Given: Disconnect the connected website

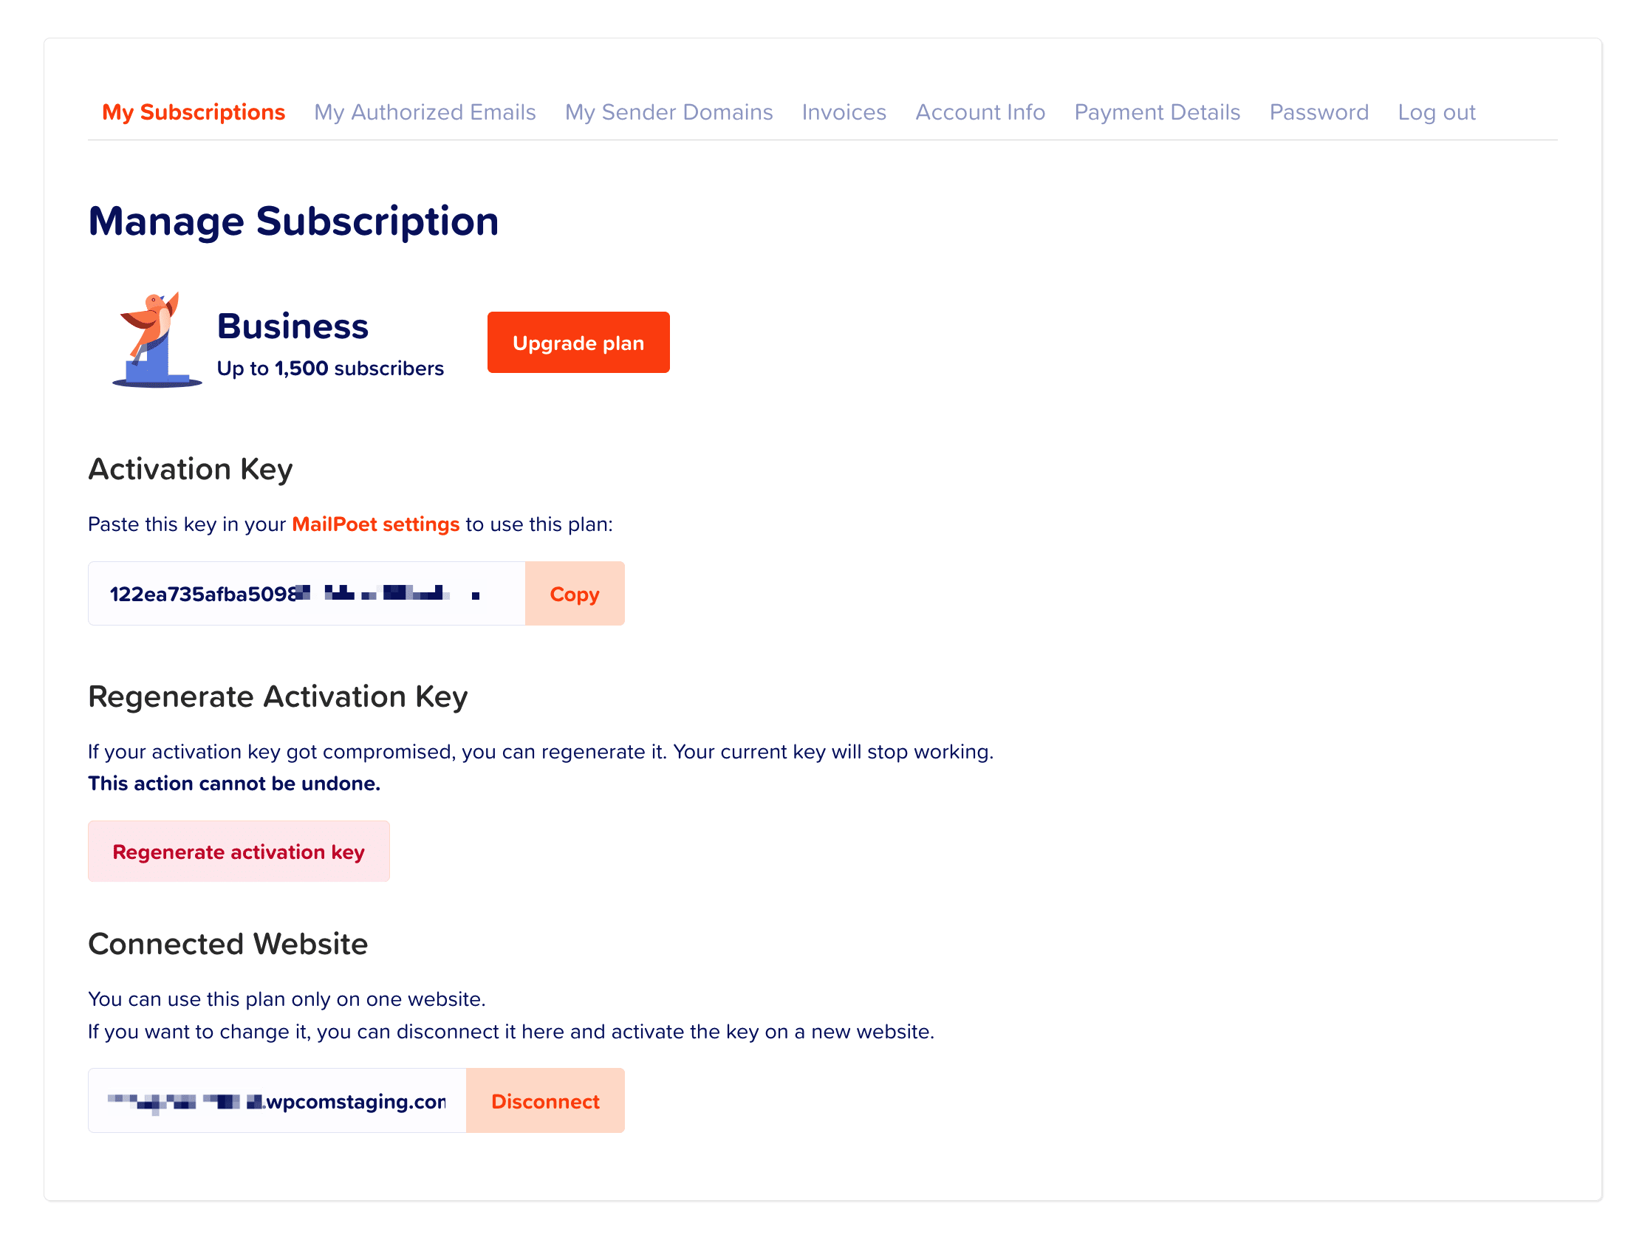Looking at the screenshot, I should [545, 1100].
